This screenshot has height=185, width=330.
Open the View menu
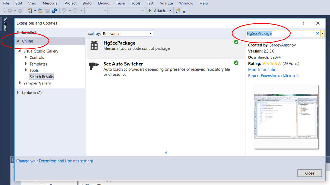tap(32, 3)
